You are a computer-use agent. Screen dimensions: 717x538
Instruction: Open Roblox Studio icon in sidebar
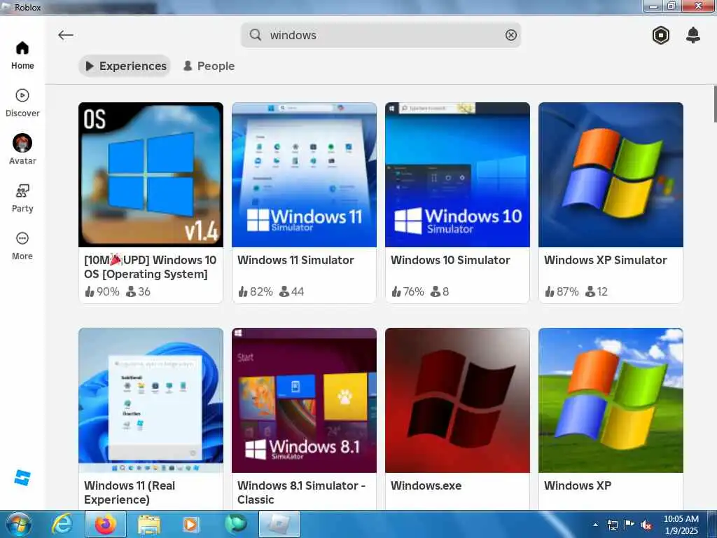22,478
